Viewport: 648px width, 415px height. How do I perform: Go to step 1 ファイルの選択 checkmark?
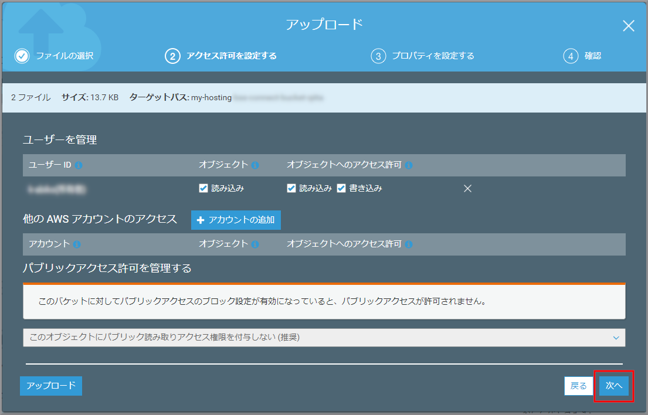(x=22, y=56)
